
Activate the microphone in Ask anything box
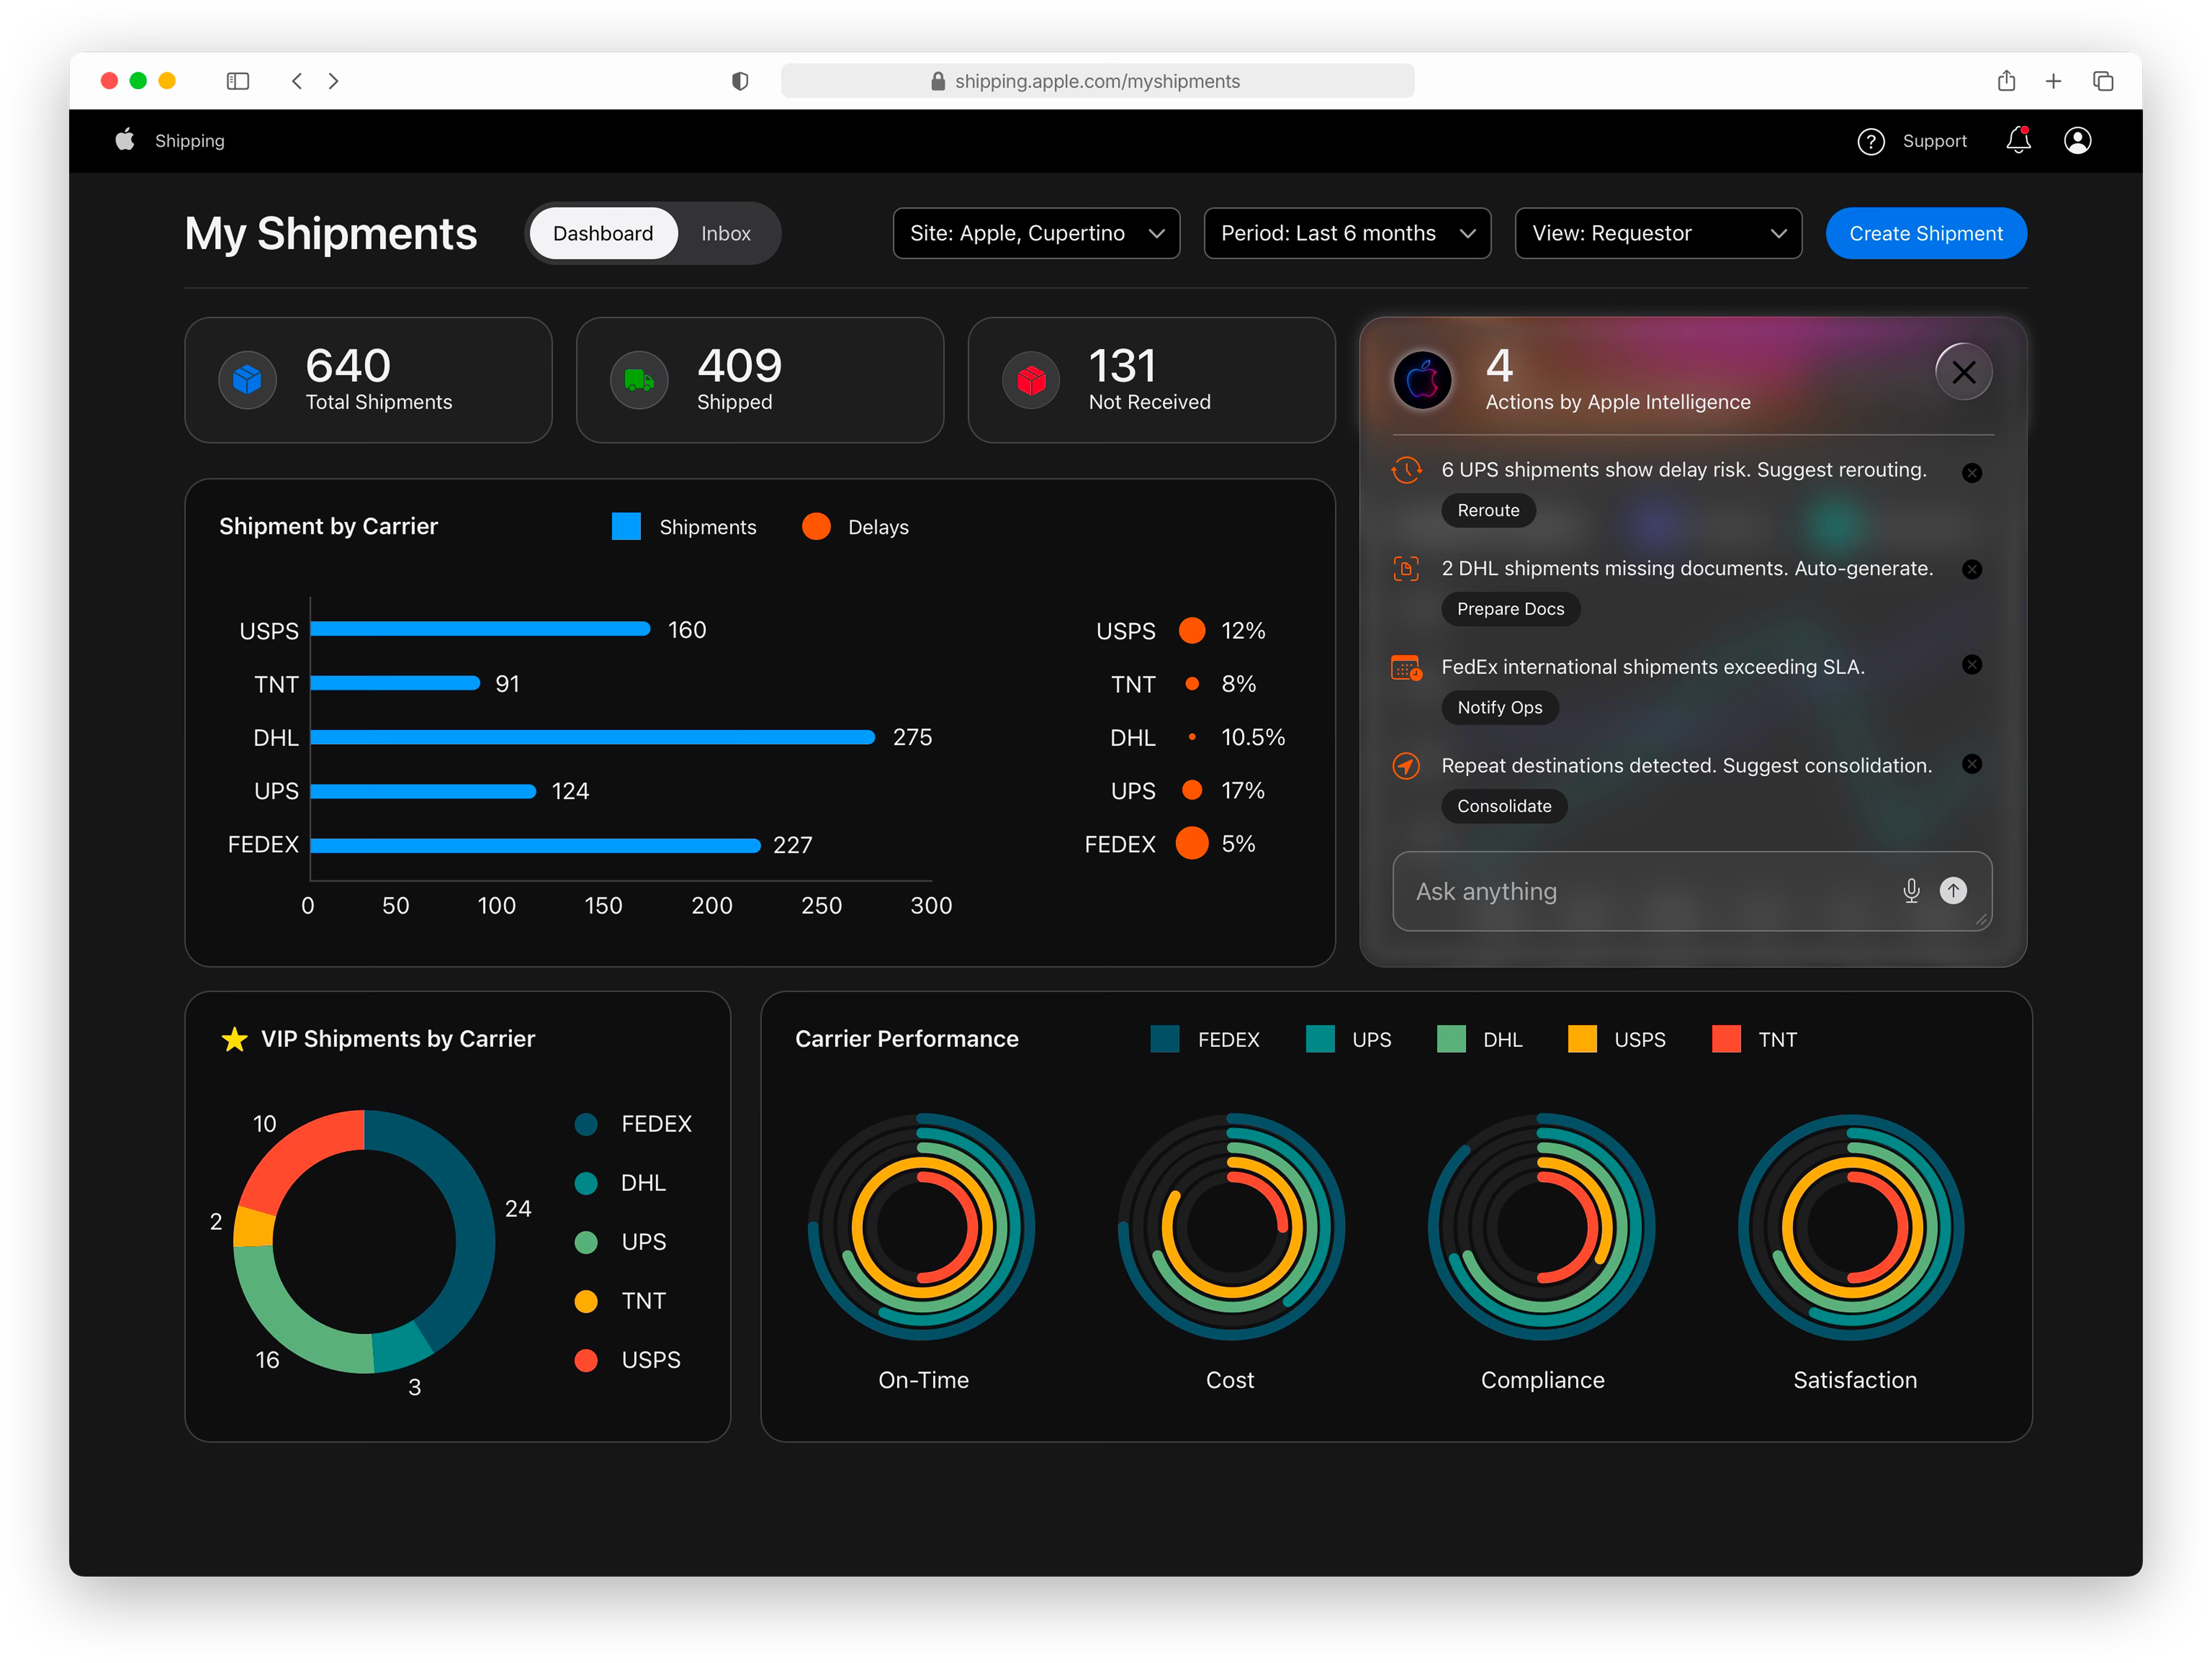click(x=1911, y=891)
